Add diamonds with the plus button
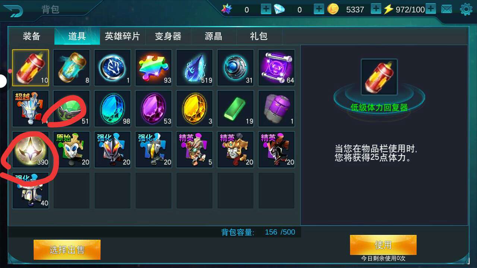The height and width of the screenshot is (268, 477). point(319,9)
